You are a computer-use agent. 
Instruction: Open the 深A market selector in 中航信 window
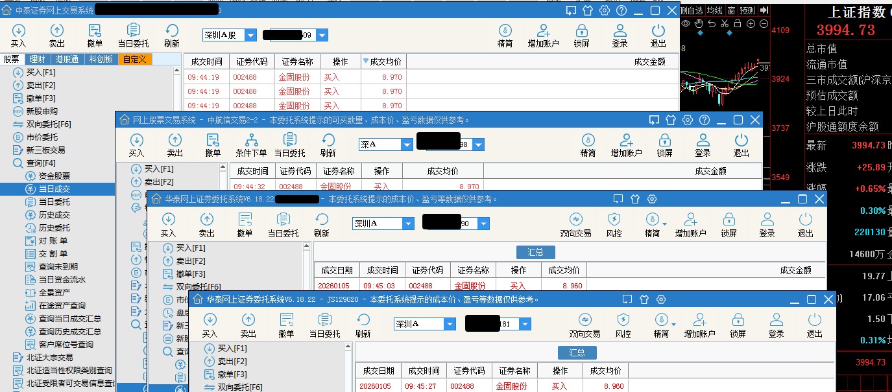[385, 144]
